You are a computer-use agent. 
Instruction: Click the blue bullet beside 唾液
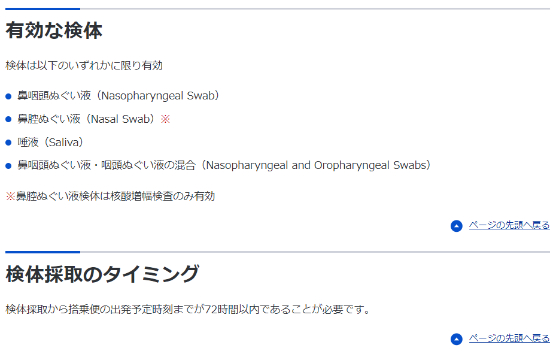[9, 143]
